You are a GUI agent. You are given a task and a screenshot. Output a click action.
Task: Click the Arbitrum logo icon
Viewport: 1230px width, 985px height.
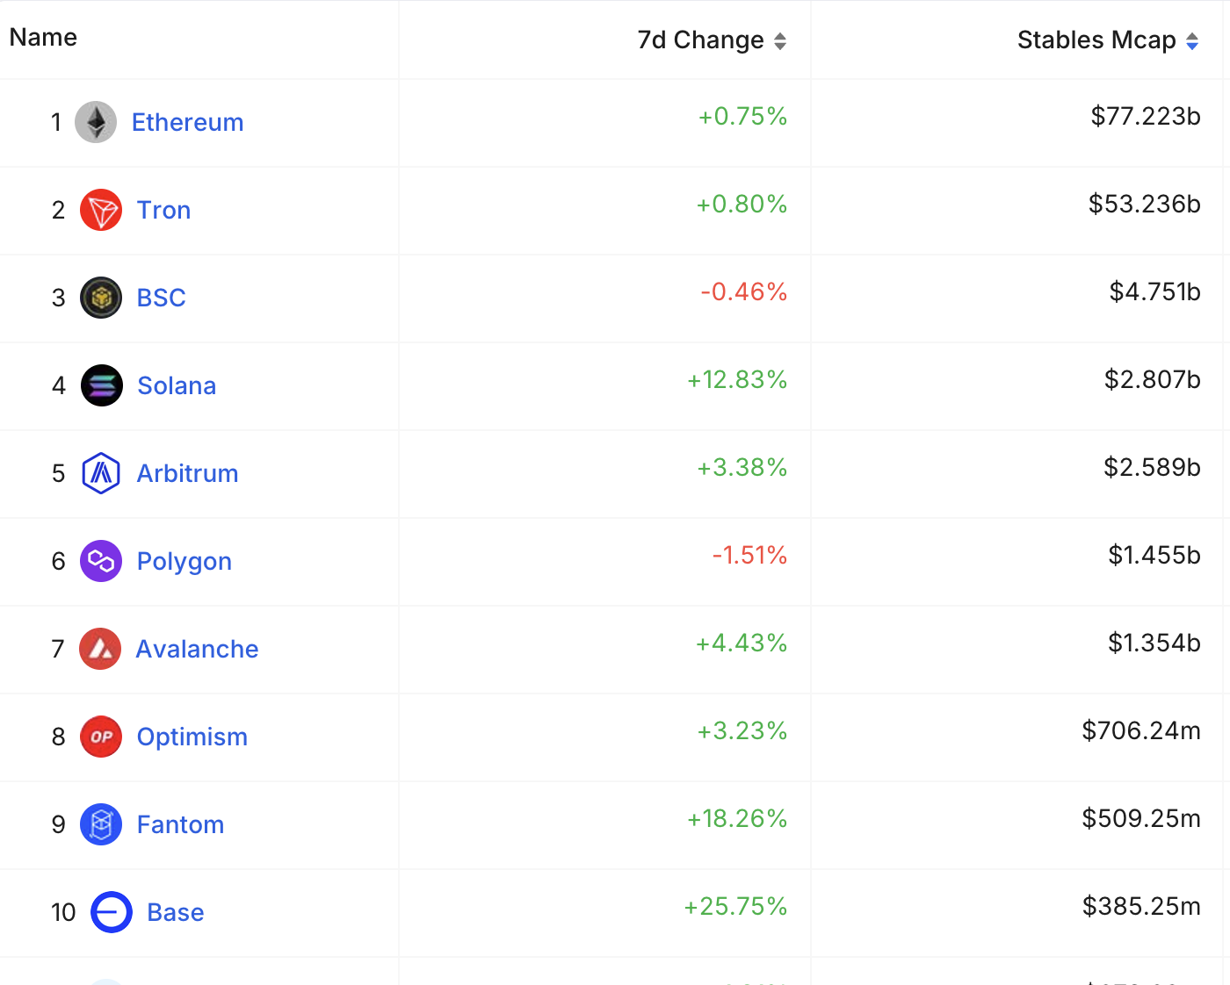click(x=101, y=473)
